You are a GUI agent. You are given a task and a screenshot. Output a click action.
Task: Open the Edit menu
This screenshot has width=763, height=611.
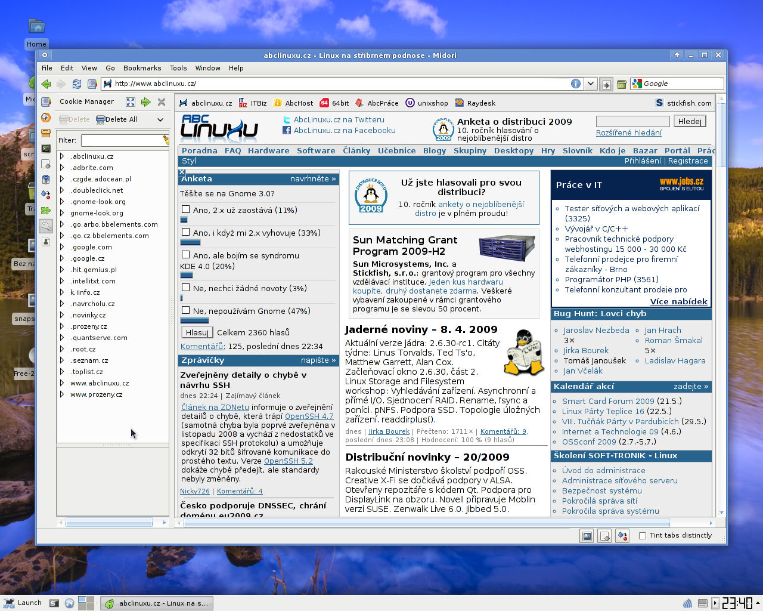(67, 68)
